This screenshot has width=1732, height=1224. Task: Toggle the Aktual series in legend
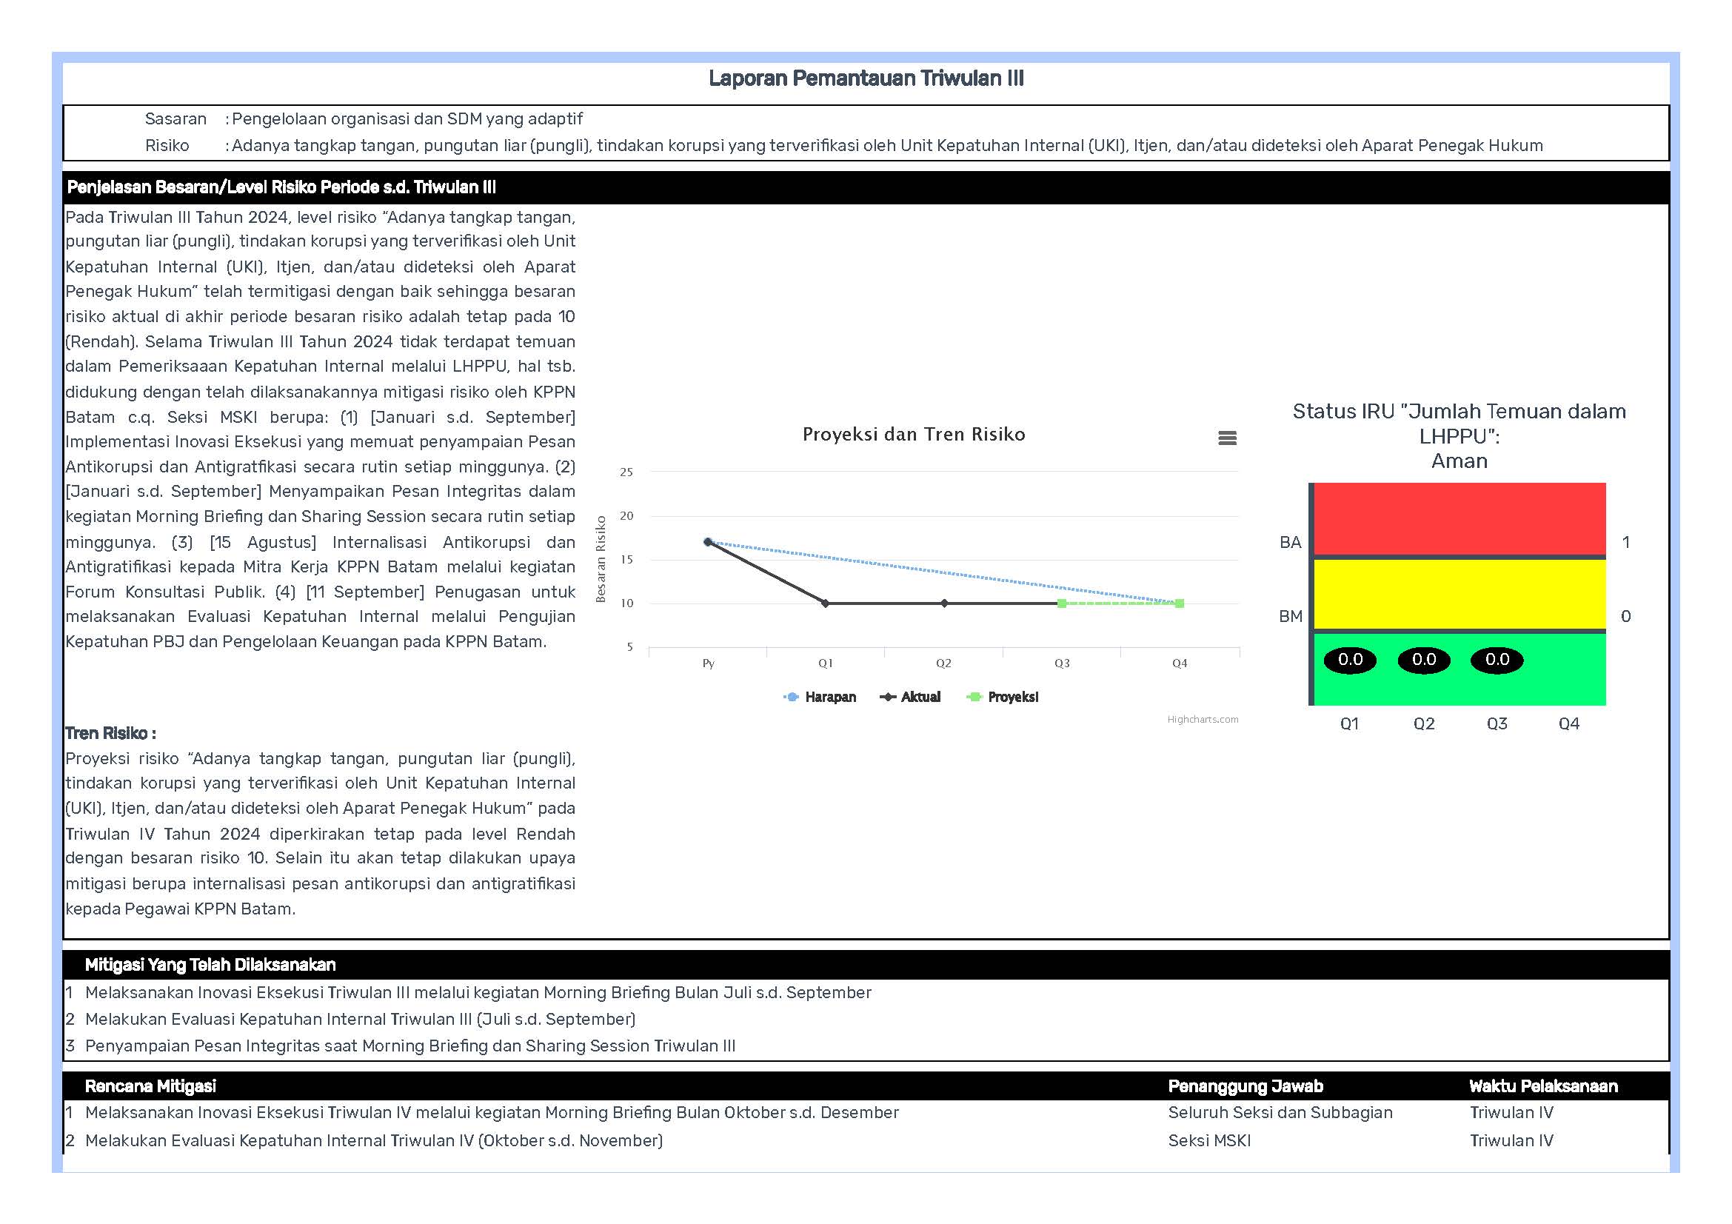tap(910, 697)
